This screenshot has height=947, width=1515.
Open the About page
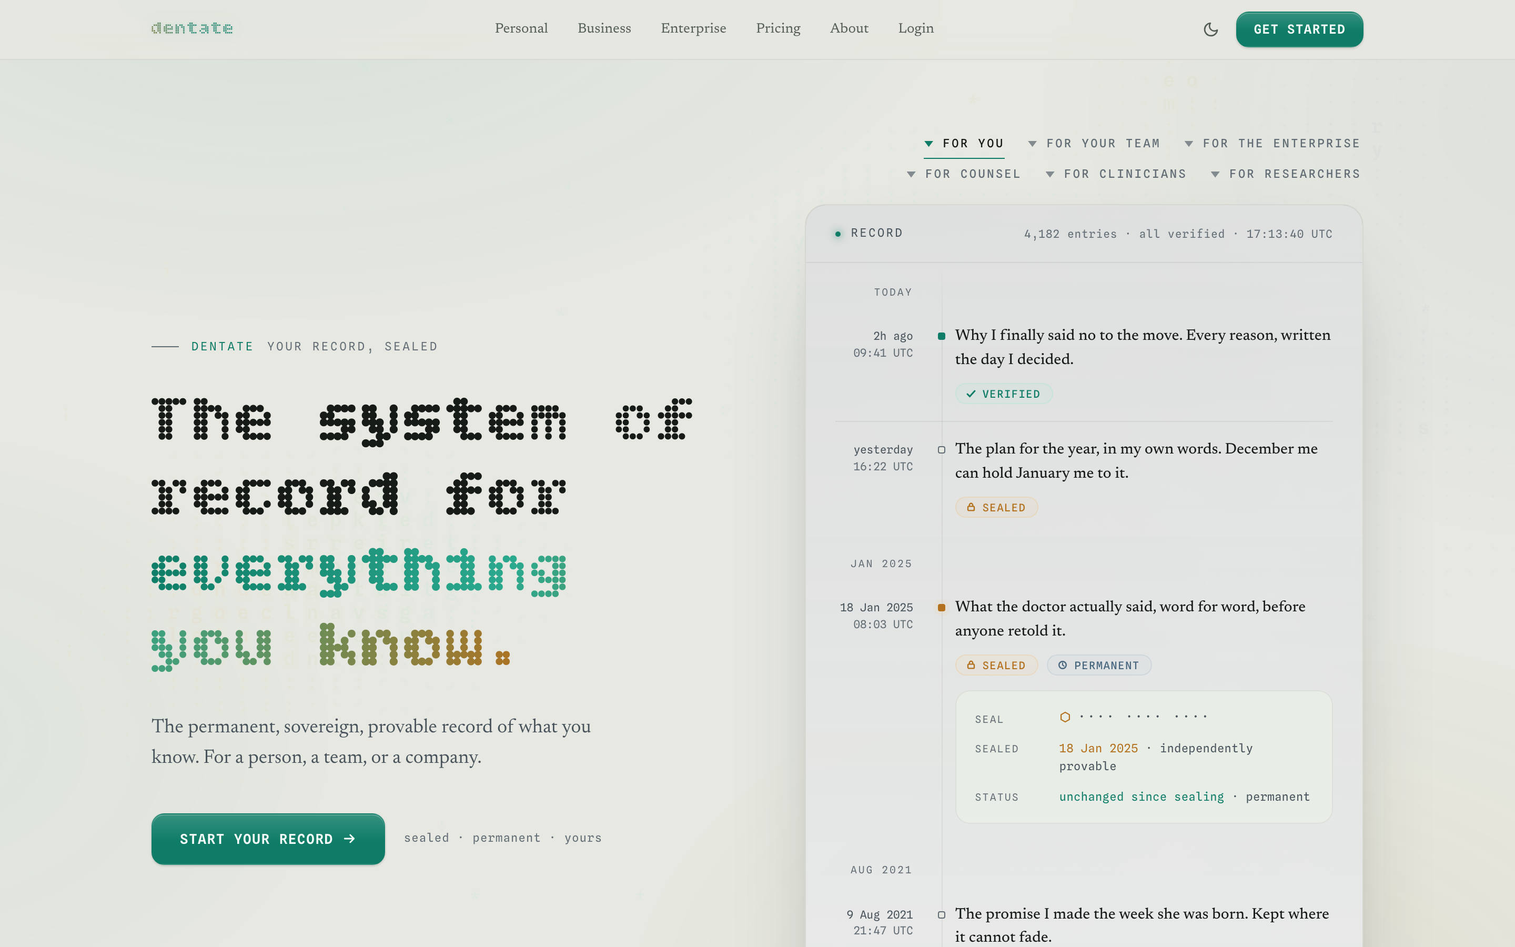[849, 28]
